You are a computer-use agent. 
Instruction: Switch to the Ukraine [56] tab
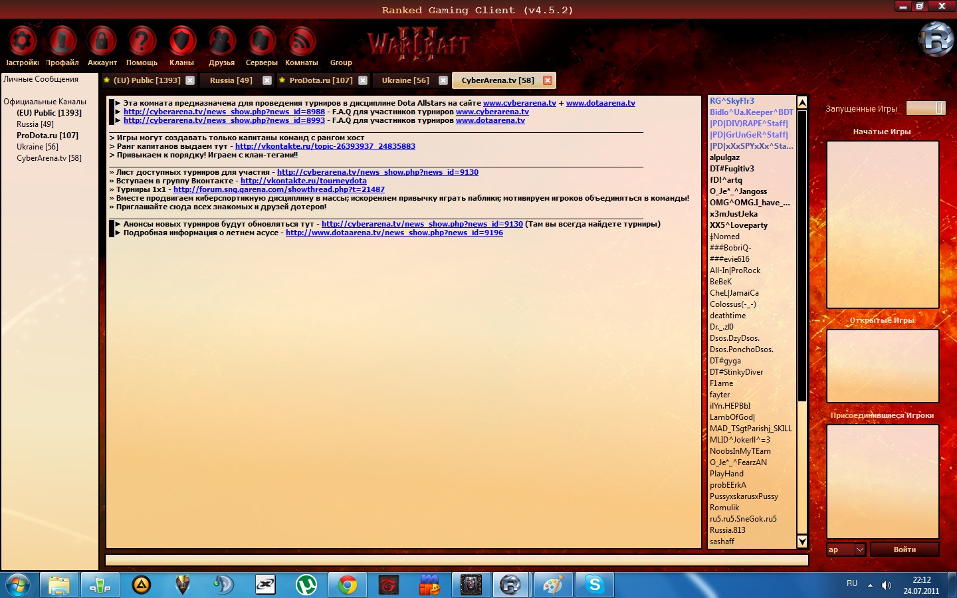pyautogui.click(x=405, y=80)
